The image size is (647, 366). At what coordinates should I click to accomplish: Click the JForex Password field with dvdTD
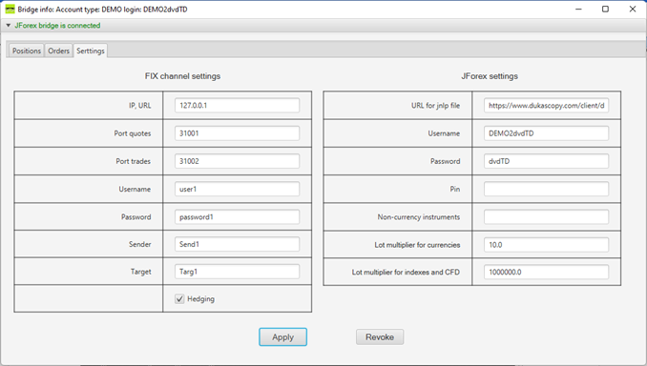[x=546, y=161]
